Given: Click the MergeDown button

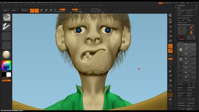Looking at the screenshot, I should (181, 103).
